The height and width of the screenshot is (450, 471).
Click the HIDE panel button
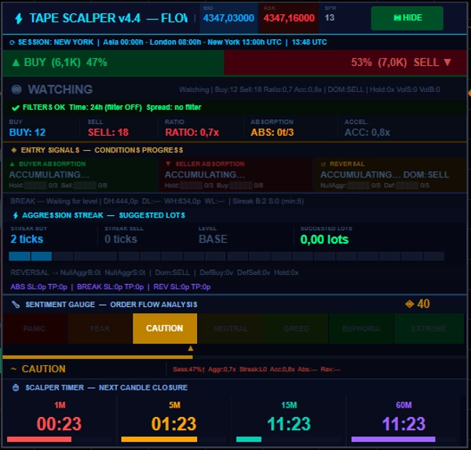[x=407, y=18]
